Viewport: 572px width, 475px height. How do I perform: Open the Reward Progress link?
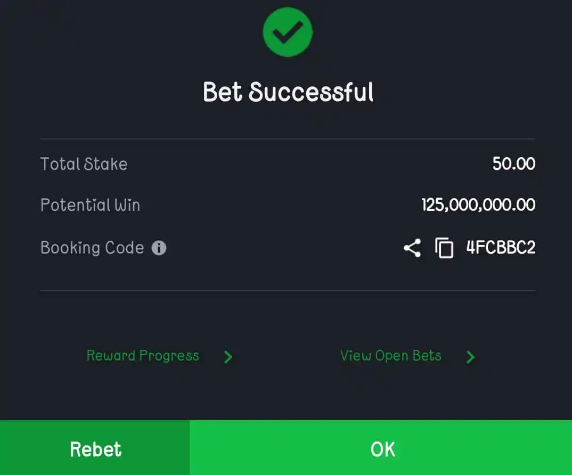pyautogui.click(x=143, y=356)
